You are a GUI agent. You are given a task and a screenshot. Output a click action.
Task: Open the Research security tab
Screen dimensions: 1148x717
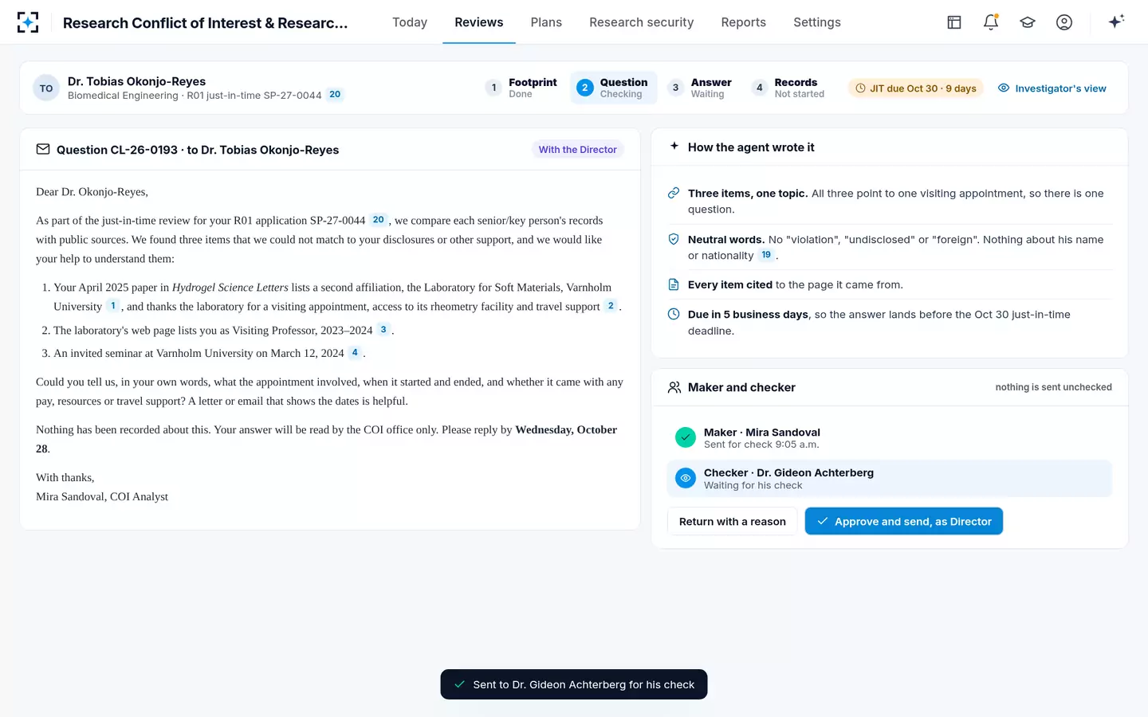pyautogui.click(x=642, y=22)
